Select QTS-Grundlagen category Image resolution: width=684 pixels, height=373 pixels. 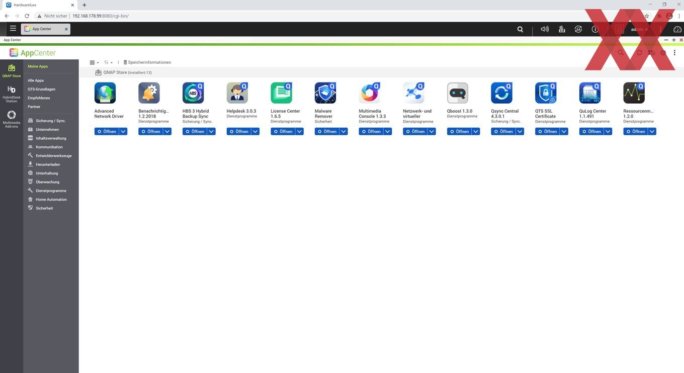pyautogui.click(x=42, y=89)
